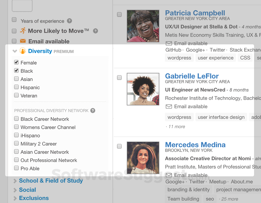
Task: Click the help icon next to More Likely to Move
Action: [95, 30]
